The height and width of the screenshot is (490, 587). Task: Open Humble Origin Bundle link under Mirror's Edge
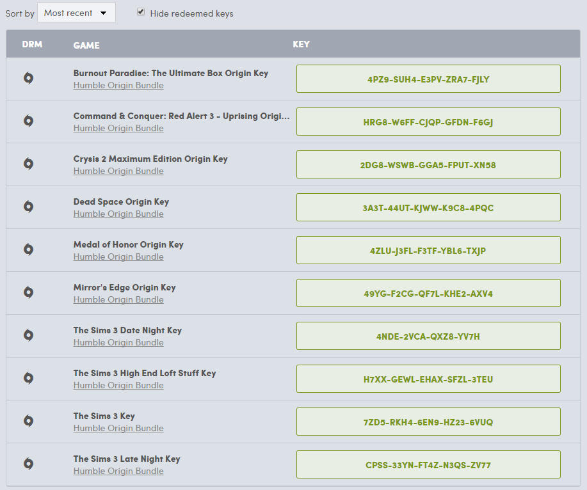(x=118, y=300)
